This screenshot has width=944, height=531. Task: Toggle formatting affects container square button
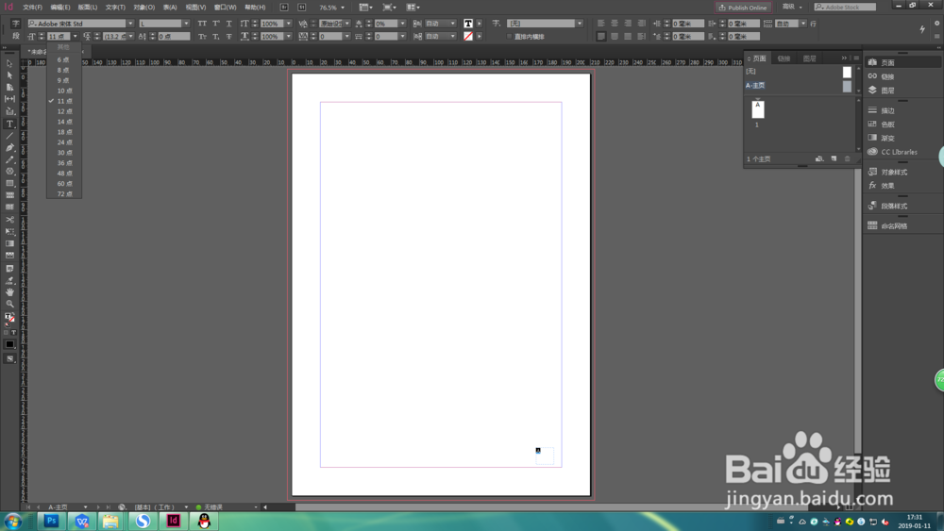coord(7,333)
